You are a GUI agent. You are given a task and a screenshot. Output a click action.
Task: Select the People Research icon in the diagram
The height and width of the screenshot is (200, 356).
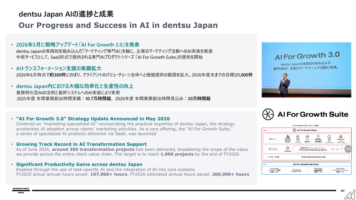click(x=318, y=136)
